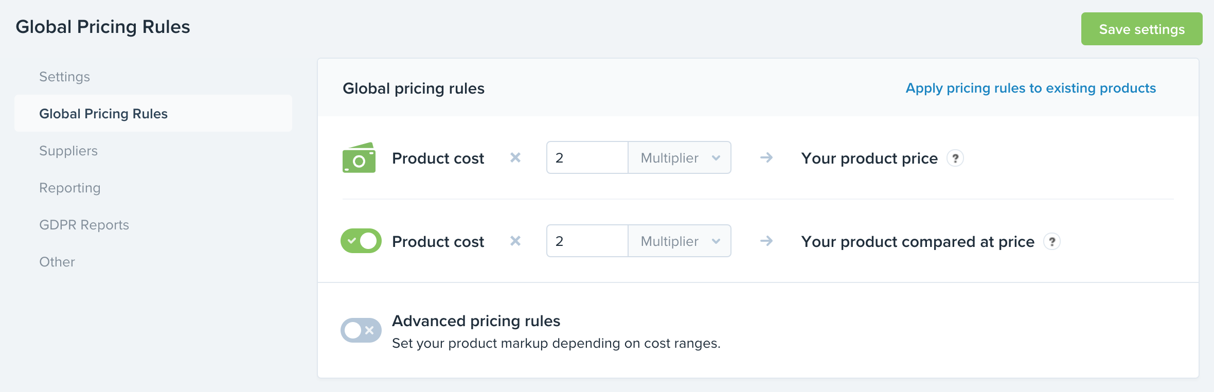Open the Suppliers section in the sidebar
This screenshot has width=1214, height=392.
pos(68,151)
